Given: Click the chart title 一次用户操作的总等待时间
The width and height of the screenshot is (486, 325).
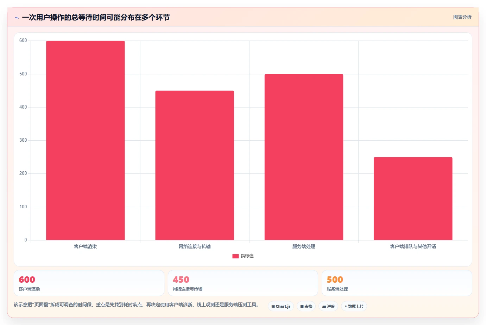Looking at the screenshot, I should (x=96, y=17).
